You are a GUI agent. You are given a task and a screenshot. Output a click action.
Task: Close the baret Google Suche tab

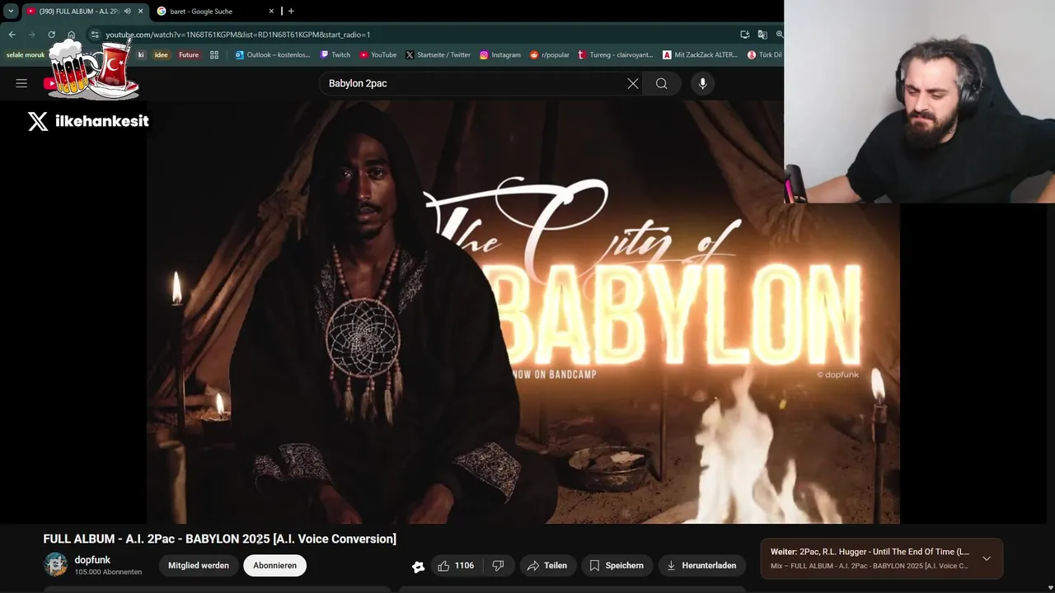point(271,11)
